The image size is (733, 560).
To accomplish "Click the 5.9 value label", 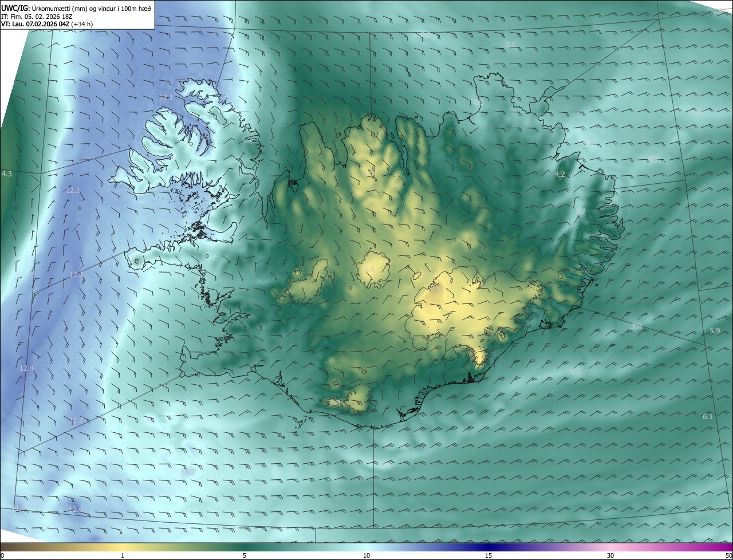I will [715, 331].
